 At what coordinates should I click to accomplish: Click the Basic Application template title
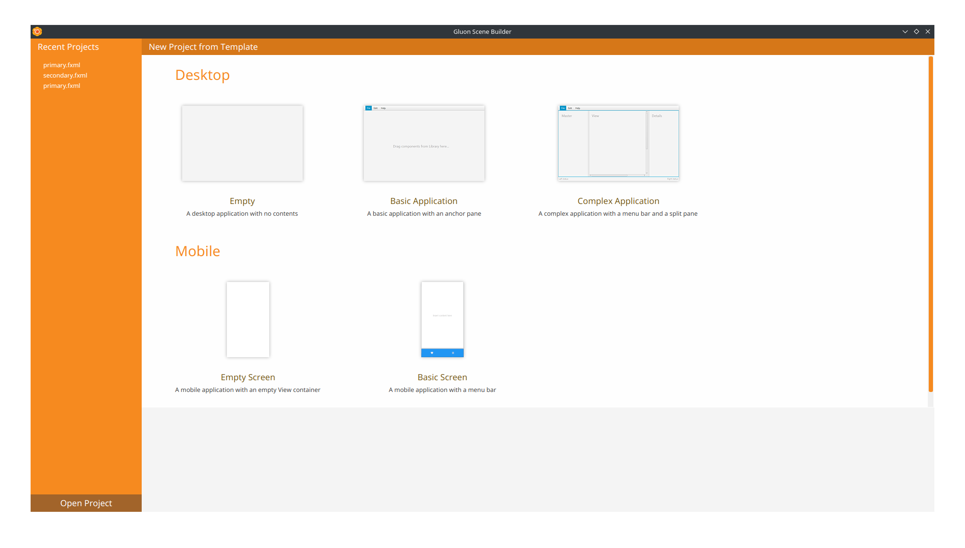(424, 201)
